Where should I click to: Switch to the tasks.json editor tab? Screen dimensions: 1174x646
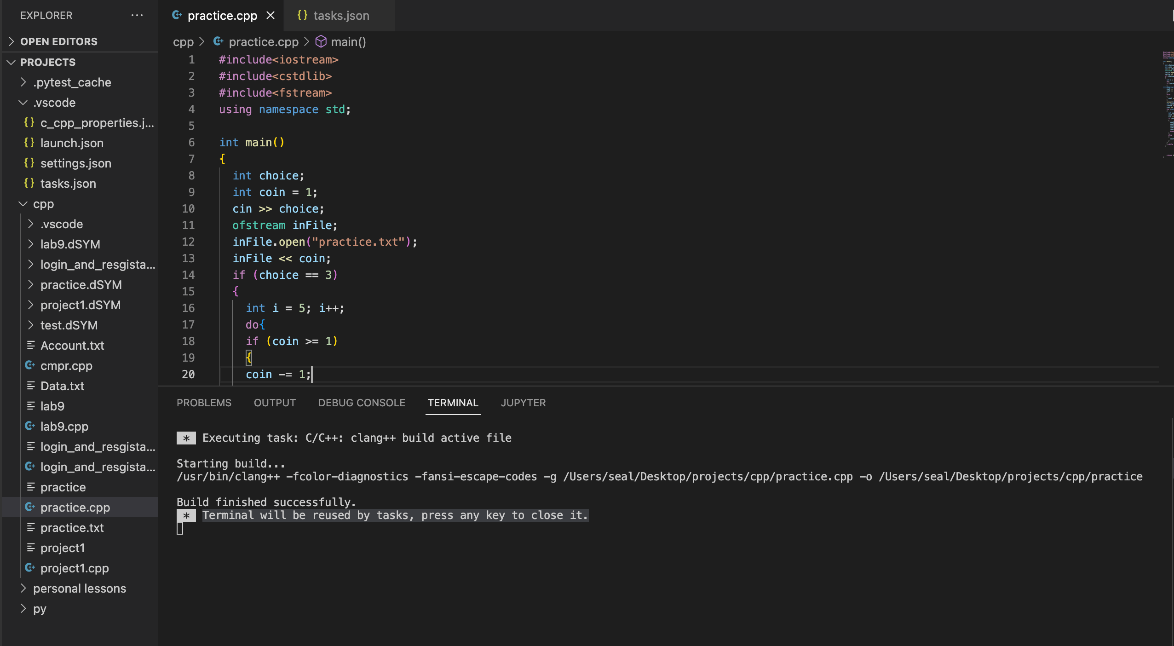click(340, 15)
